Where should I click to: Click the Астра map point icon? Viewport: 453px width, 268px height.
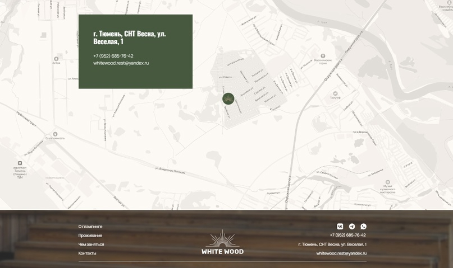click(56, 59)
